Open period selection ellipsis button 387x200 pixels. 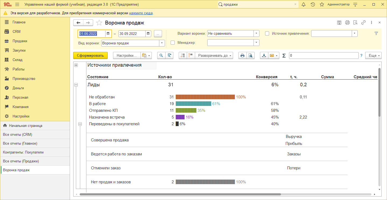158,34
